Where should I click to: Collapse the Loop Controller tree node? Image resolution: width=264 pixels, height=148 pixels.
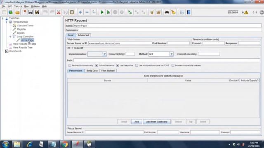coord(10,37)
